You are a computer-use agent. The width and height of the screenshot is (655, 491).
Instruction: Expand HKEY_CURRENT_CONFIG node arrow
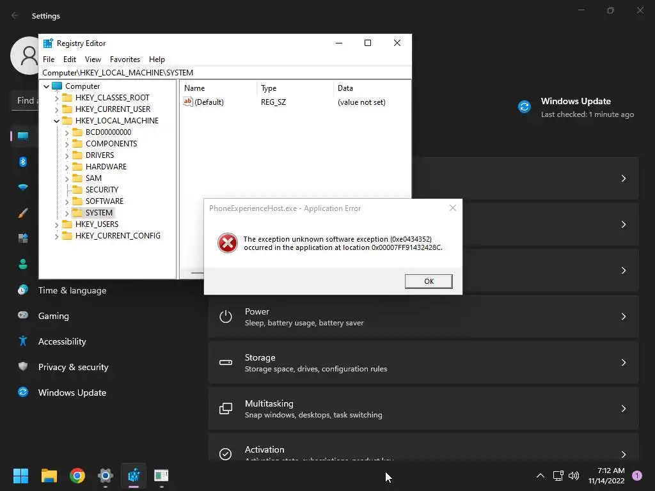[56, 236]
